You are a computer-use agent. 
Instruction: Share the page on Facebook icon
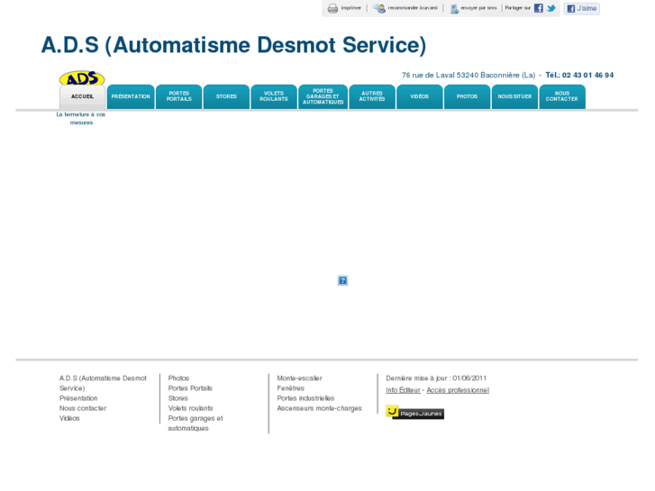click(539, 8)
